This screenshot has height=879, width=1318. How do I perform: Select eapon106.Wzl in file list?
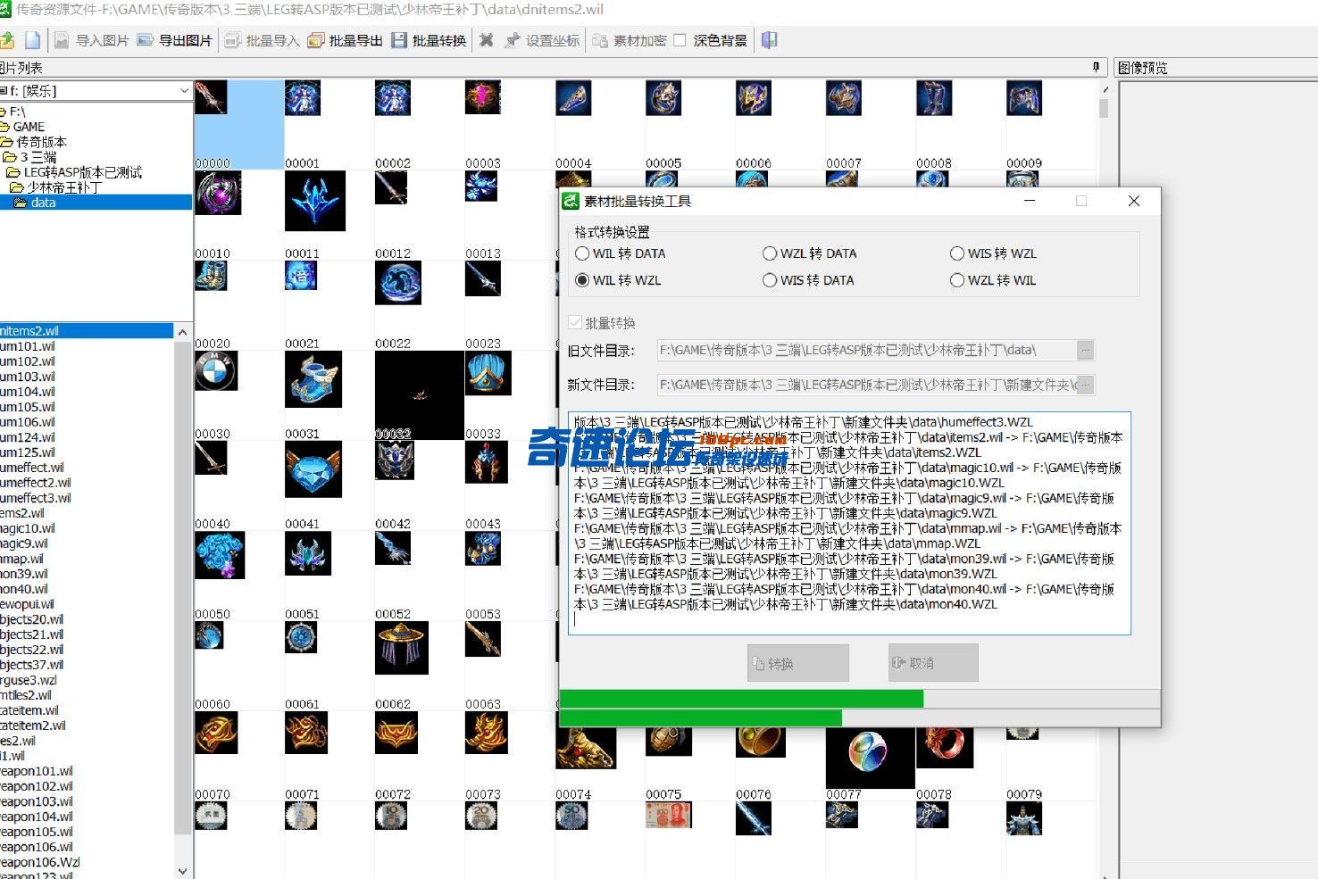40,862
